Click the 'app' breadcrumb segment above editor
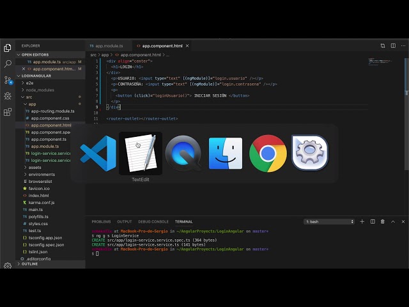Viewport: 409px width, 307px height. point(105,55)
